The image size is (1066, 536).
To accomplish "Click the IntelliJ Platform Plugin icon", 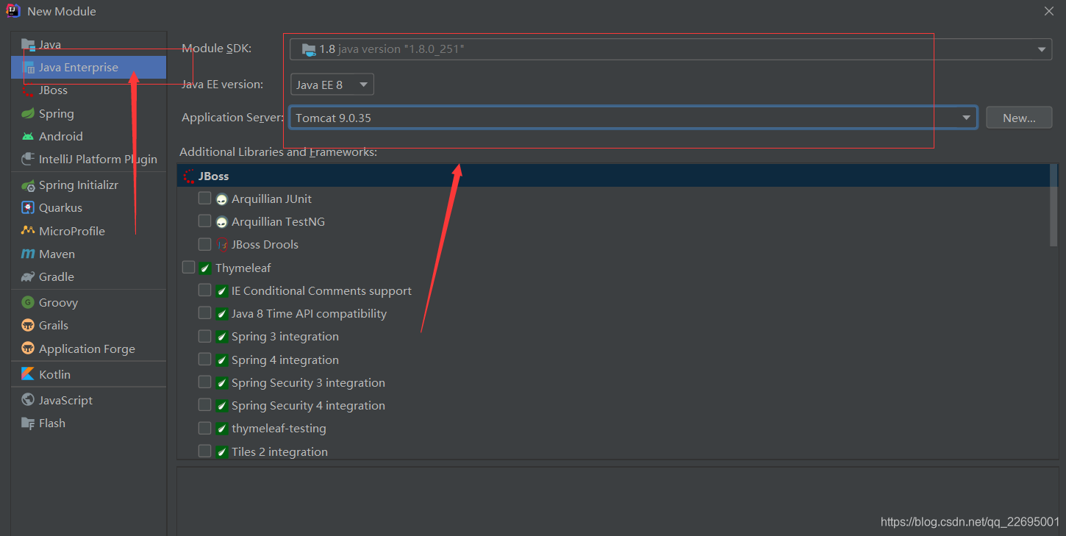I will tap(28, 159).
